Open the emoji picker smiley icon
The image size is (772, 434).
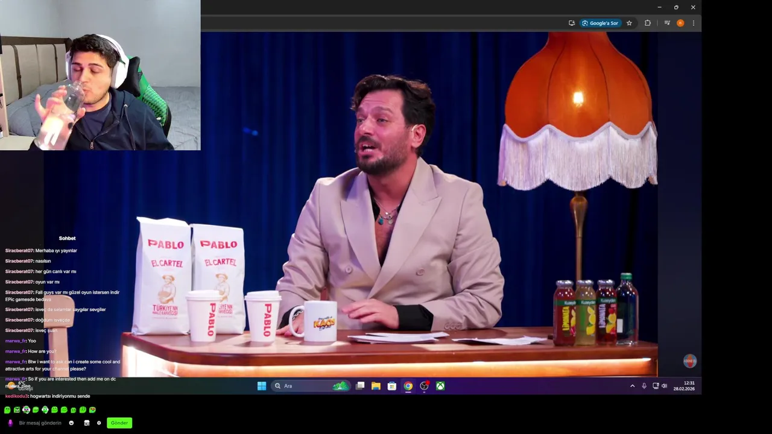click(71, 423)
